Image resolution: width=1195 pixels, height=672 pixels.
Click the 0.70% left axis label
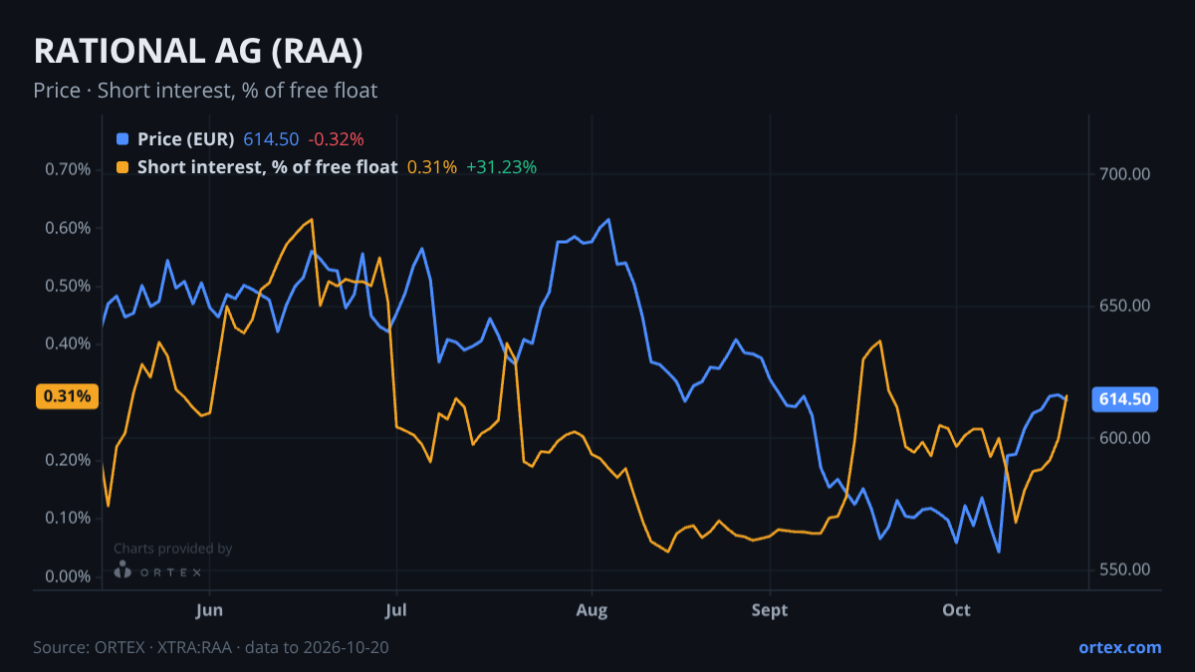(x=69, y=169)
